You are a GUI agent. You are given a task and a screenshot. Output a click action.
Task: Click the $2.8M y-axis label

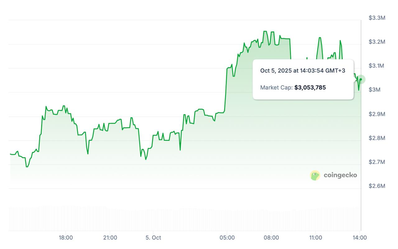tap(377, 138)
